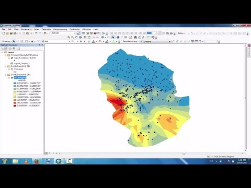The height and width of the screenshot is (188, 251).
Task: Click the Add Data icon
Action: [x=45, y=33]
